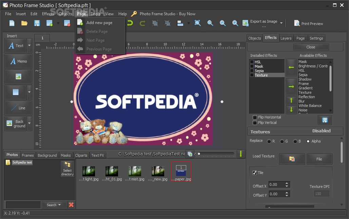
Task: Uncheck the Tile checkbox
Action: click(255, 173)
